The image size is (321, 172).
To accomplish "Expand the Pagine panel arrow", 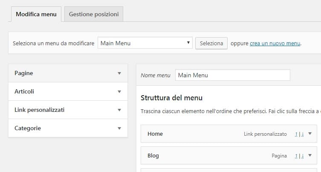I will [119, 73].
